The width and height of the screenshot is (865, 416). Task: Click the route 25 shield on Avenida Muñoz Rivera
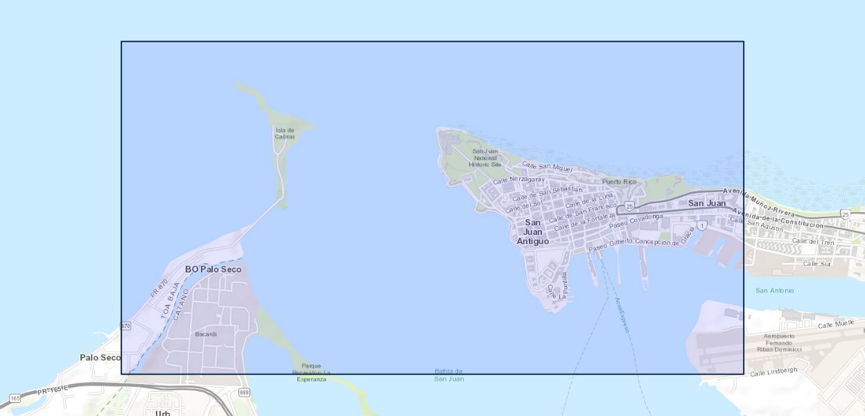pyautogui.click(x=845, y=215)
